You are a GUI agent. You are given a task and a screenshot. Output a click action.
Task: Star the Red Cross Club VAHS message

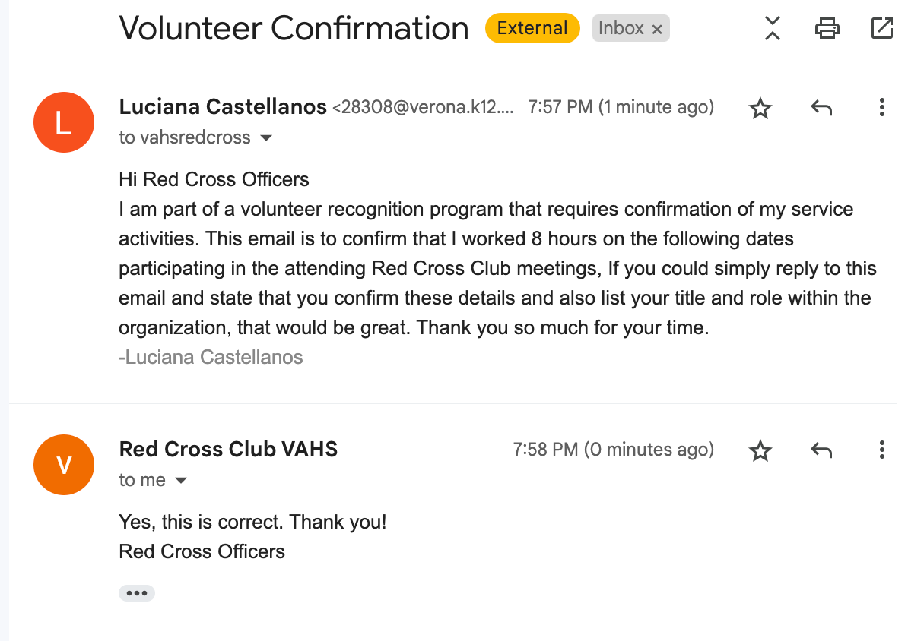760,450
